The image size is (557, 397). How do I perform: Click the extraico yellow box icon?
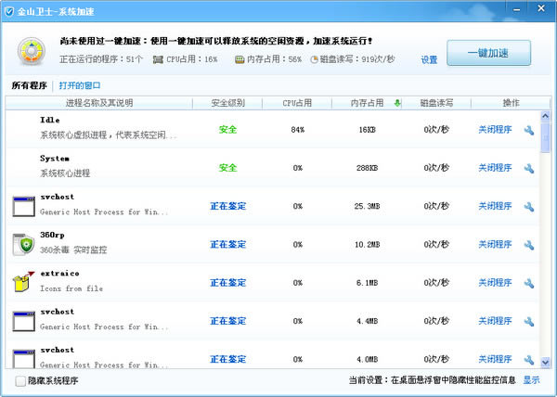coord(23,282)
